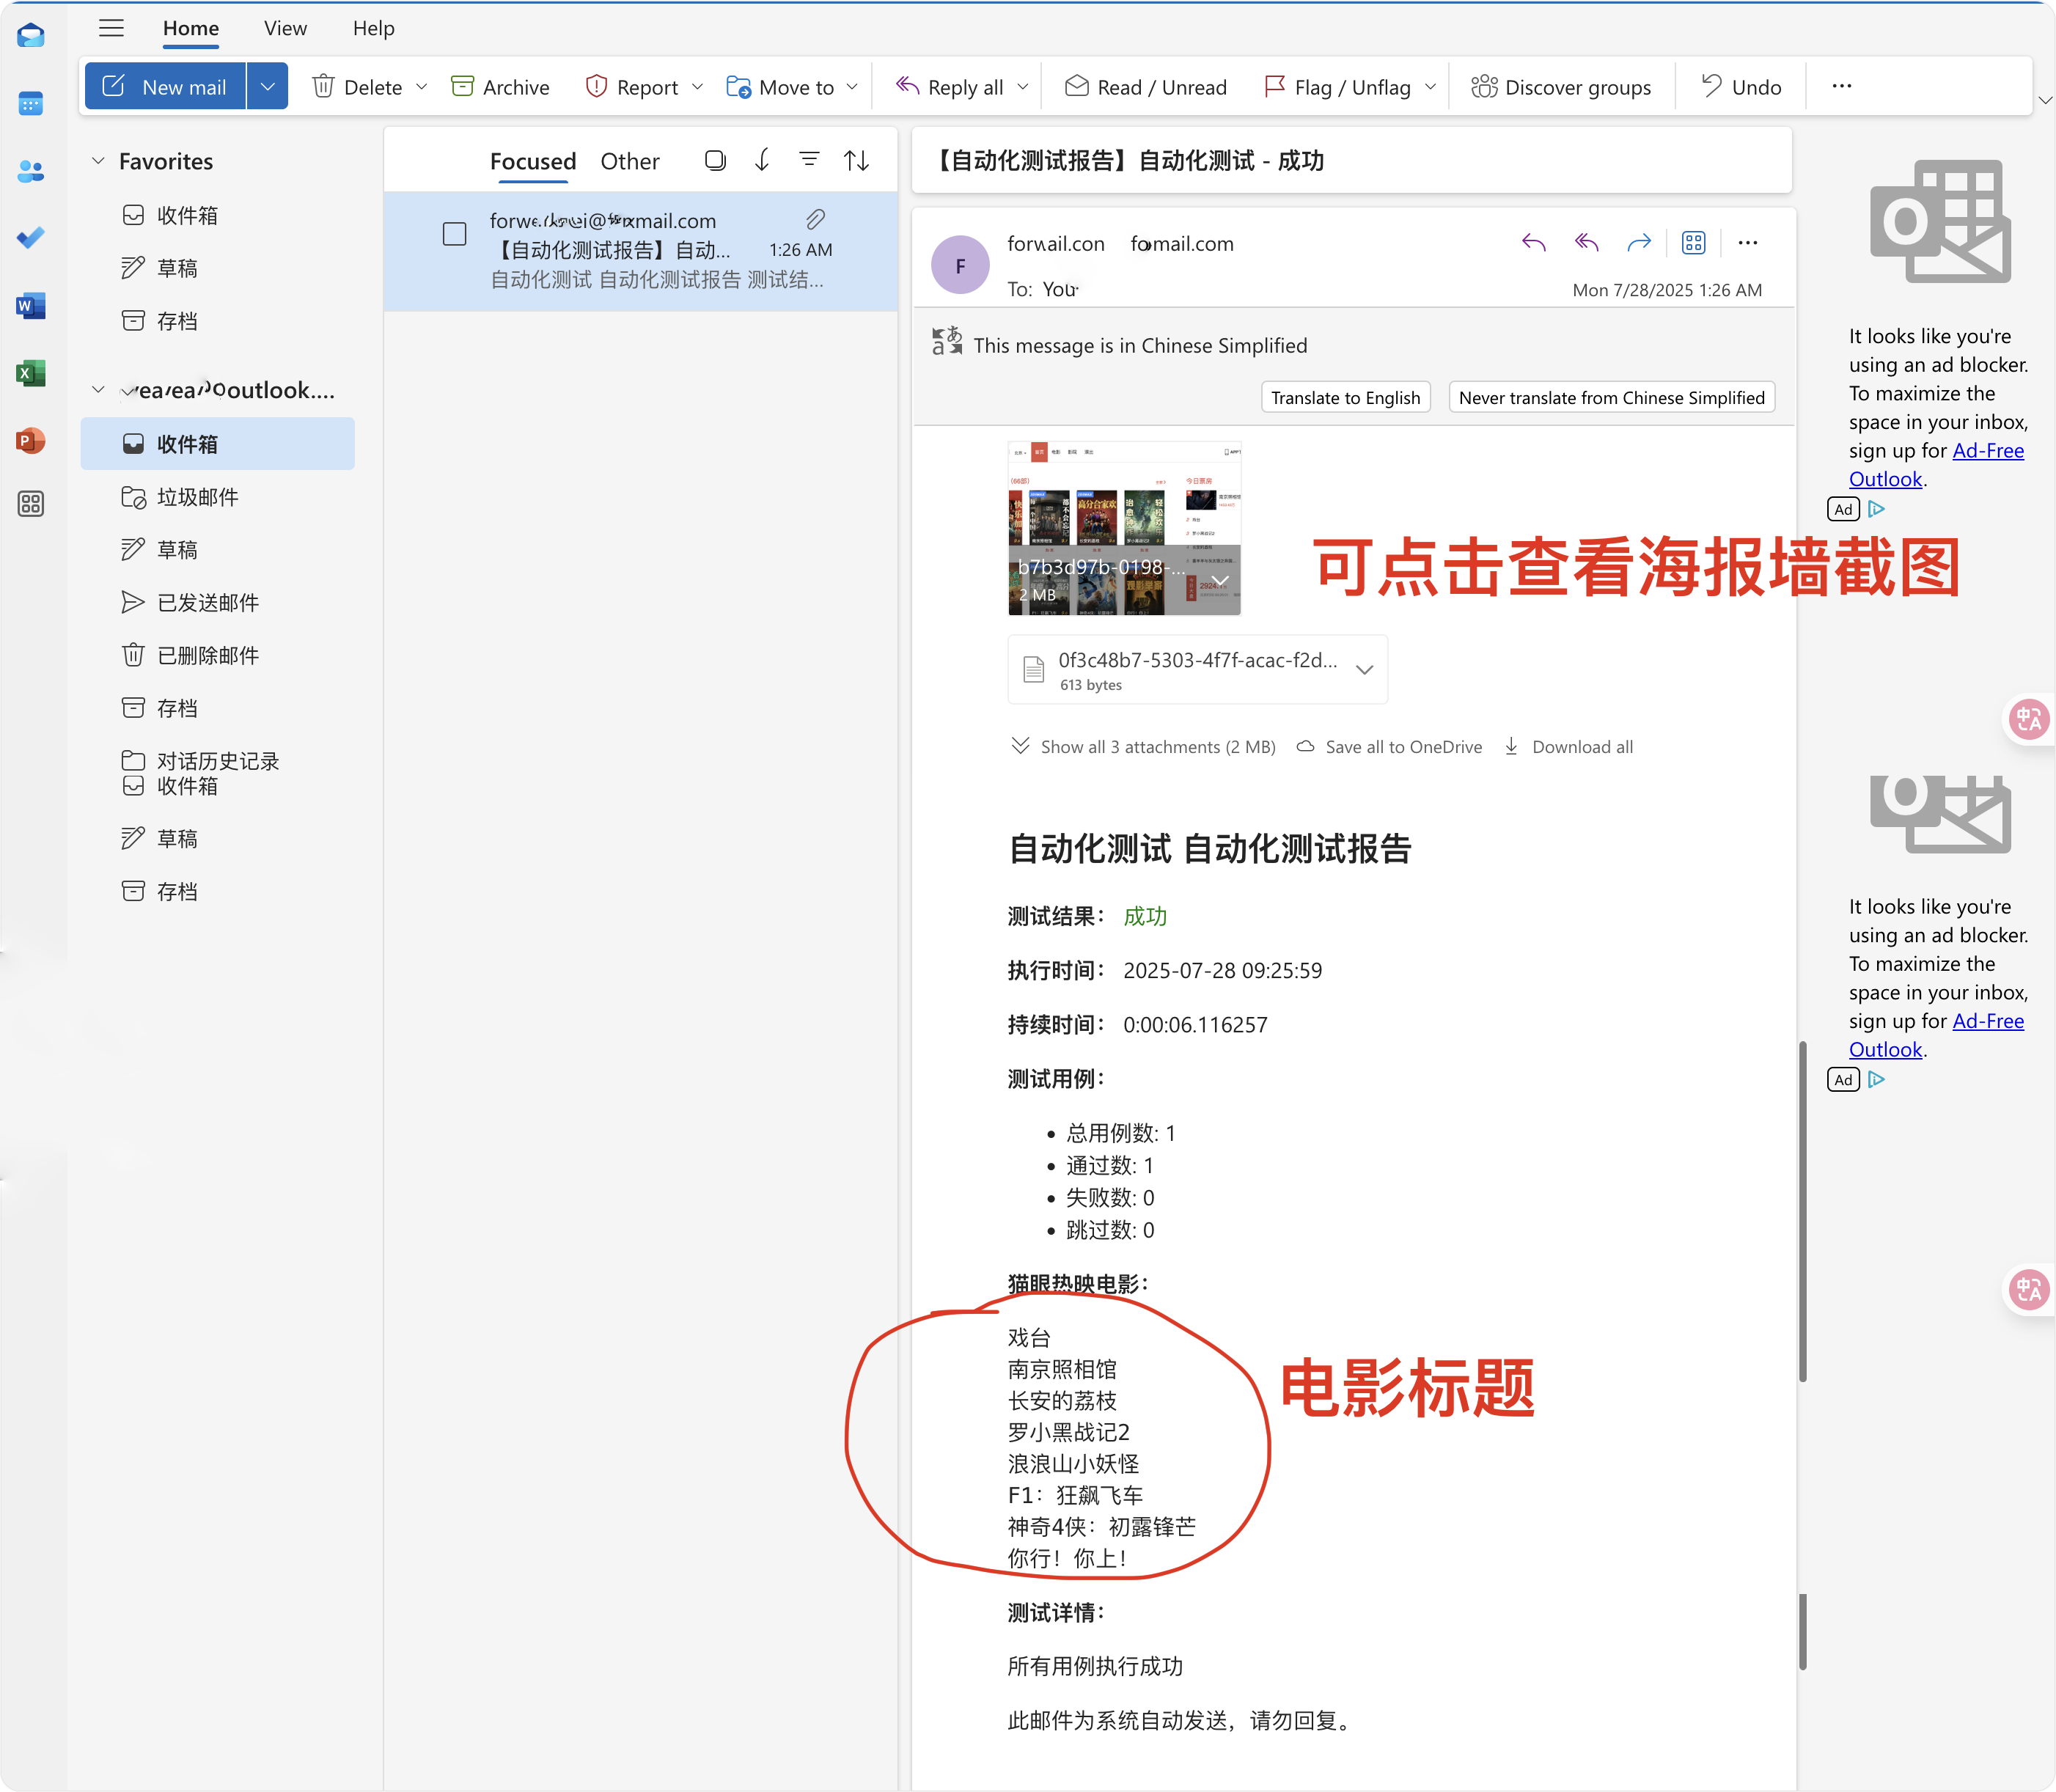
Task: Expand the ribbon with the right-edge chevron
Action: [x=2045, y=100]
